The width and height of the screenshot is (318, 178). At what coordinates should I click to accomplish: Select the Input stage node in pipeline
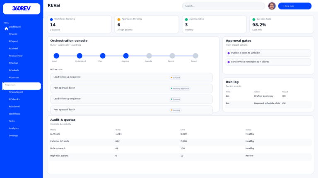pos(56,56)
